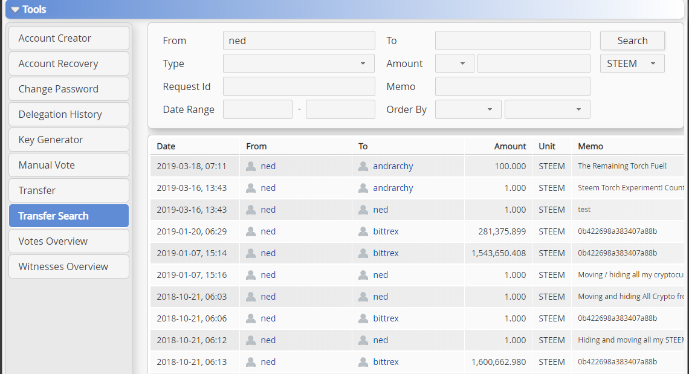Open the STEEM currency dropdown
The image size is (689, 374).
tap(632, 63)
